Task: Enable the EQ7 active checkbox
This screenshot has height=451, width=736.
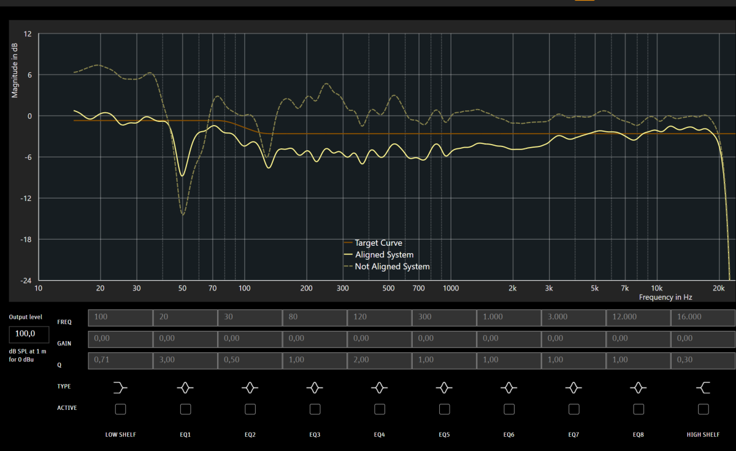Action: pos(574,409)
